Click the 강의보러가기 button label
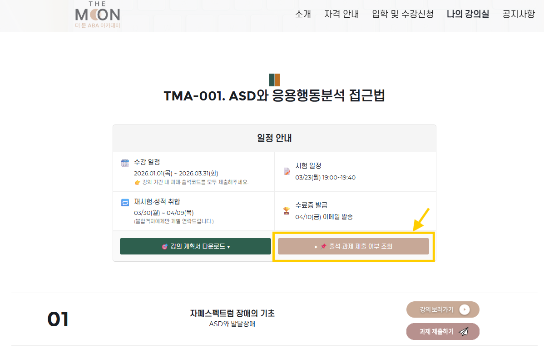The width and height of the screenshot is (544, 349). click(436, 310)
